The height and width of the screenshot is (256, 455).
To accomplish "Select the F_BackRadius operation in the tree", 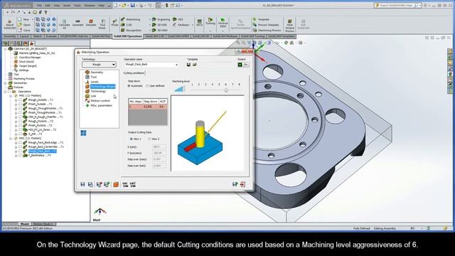I will pyautogui.click(x=40, y=155).
